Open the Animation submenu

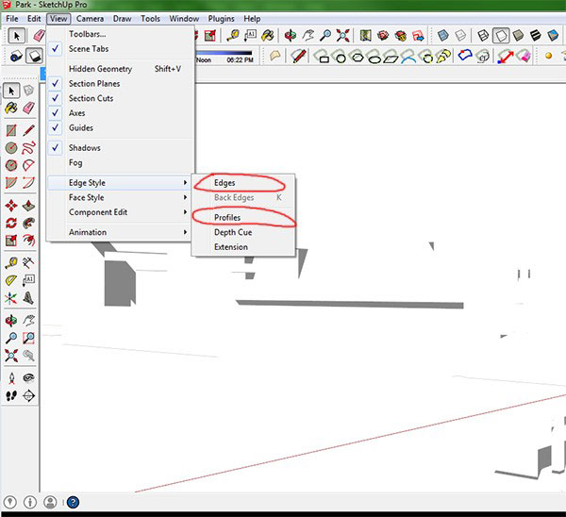(x=87, y=232)
